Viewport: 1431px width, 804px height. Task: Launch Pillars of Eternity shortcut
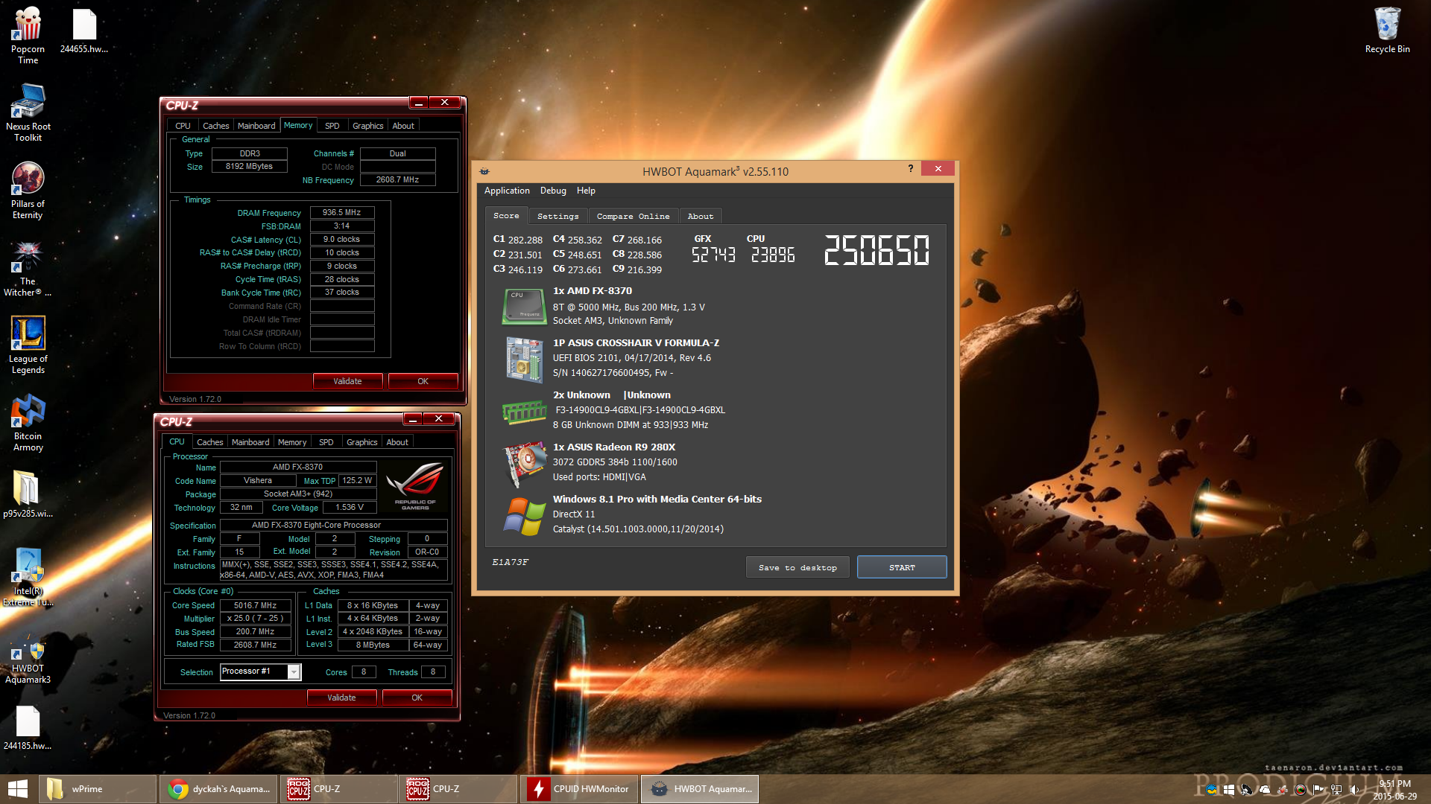coord(28,191)
